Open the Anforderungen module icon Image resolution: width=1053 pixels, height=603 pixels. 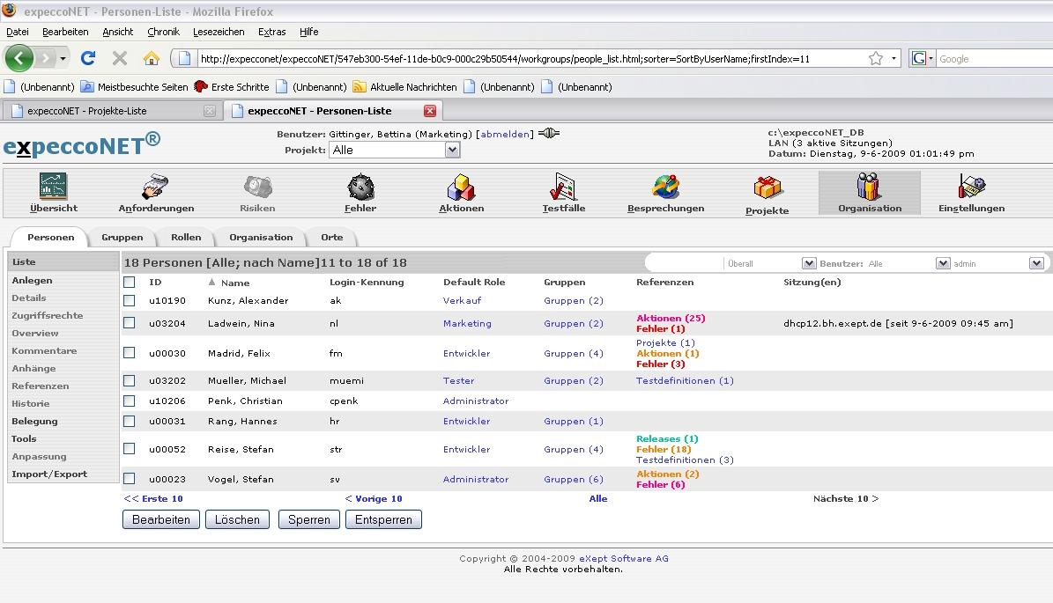coord(156,188)
